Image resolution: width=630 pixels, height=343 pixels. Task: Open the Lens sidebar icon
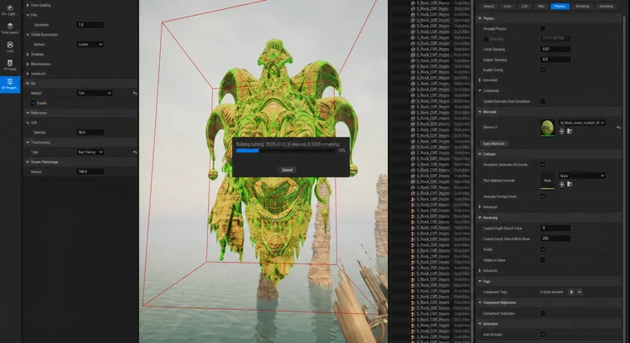click(10, 46)
